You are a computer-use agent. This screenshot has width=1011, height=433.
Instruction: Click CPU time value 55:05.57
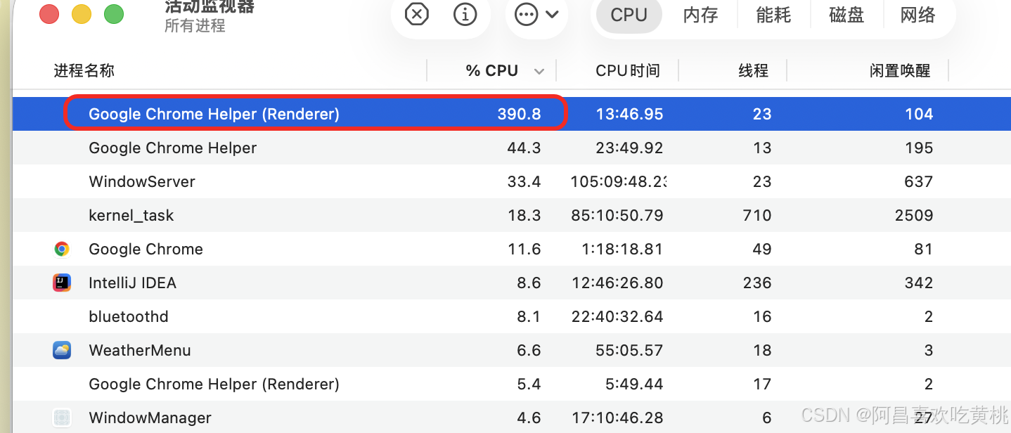click(628, 350)
